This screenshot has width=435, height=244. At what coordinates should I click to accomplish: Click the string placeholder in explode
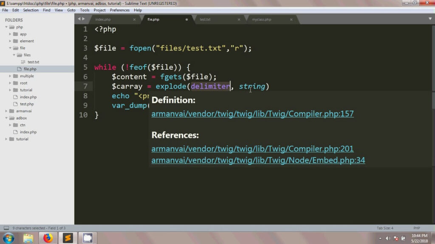252,86
